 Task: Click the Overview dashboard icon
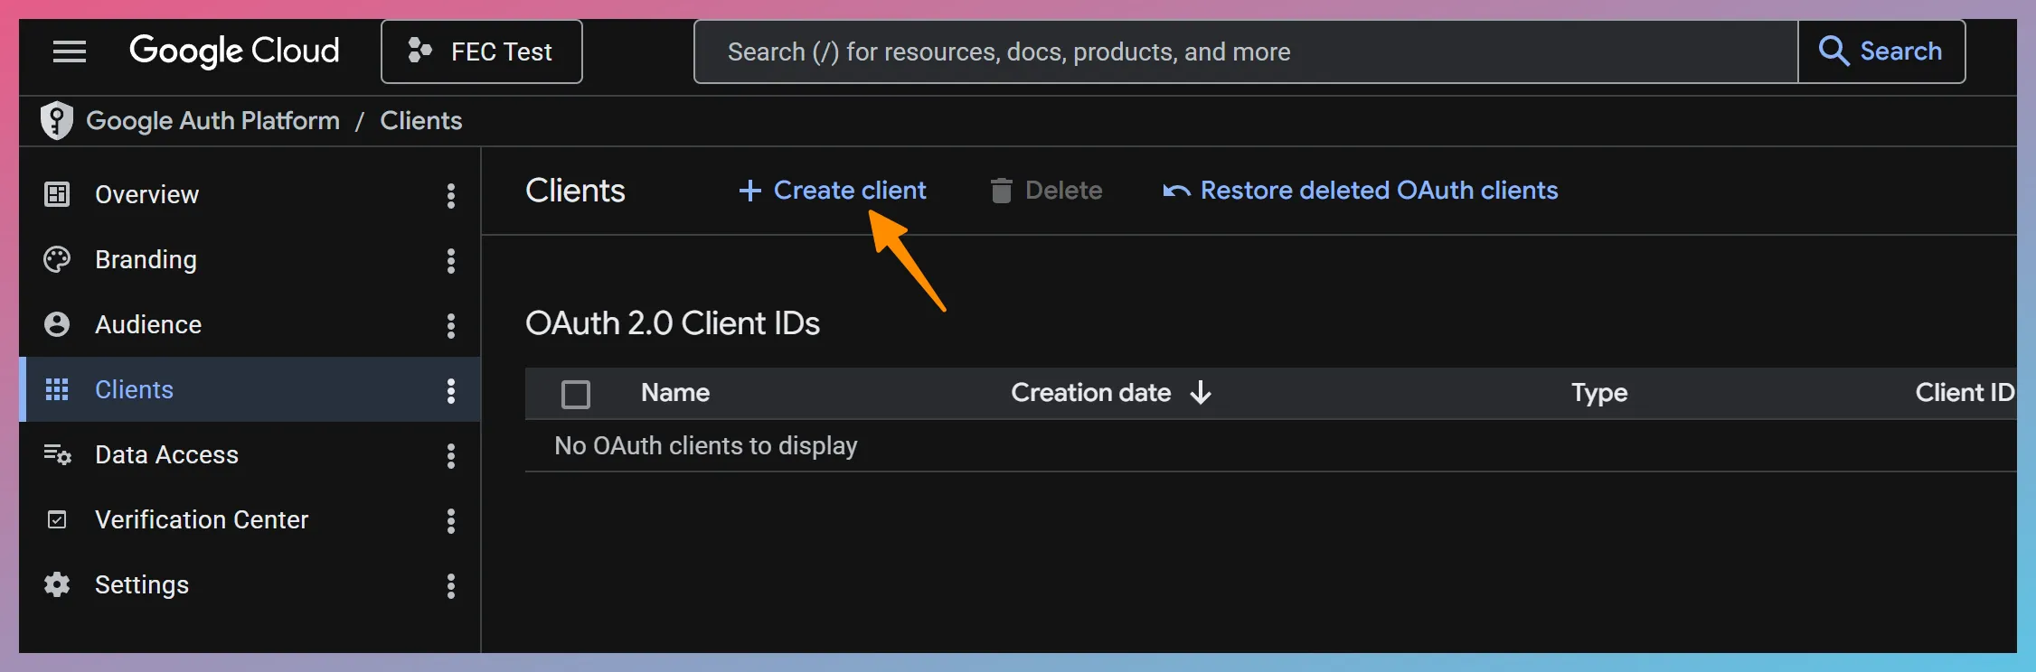[x=57, y=194]
